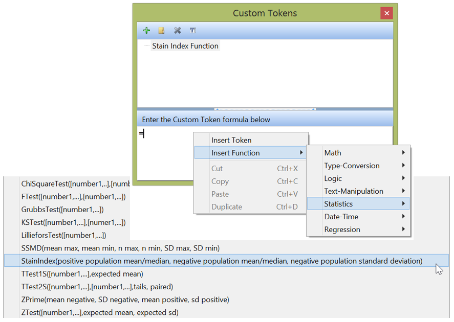Close the Custom Tokens dialog
Screen dimensions: 454x322
(x=386, y=13)
